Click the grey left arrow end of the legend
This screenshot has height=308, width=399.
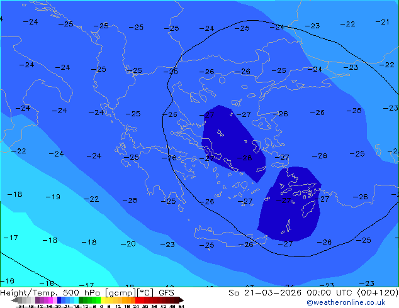coord(14,300)
